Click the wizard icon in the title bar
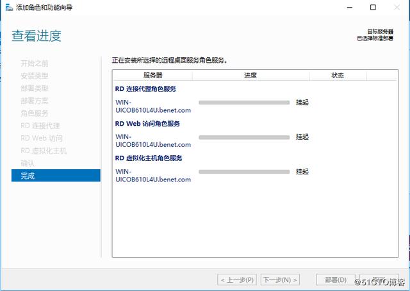Image resolution: width=410 pixels, height=291 pixels. pos(6,7)
